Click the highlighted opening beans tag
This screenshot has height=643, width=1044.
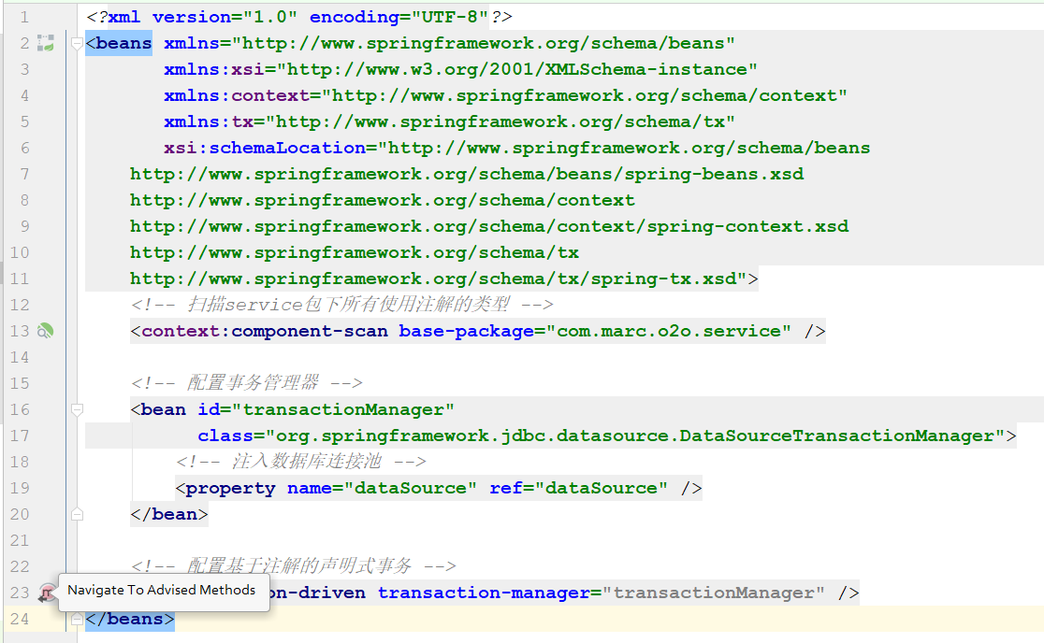coord(119,43)
